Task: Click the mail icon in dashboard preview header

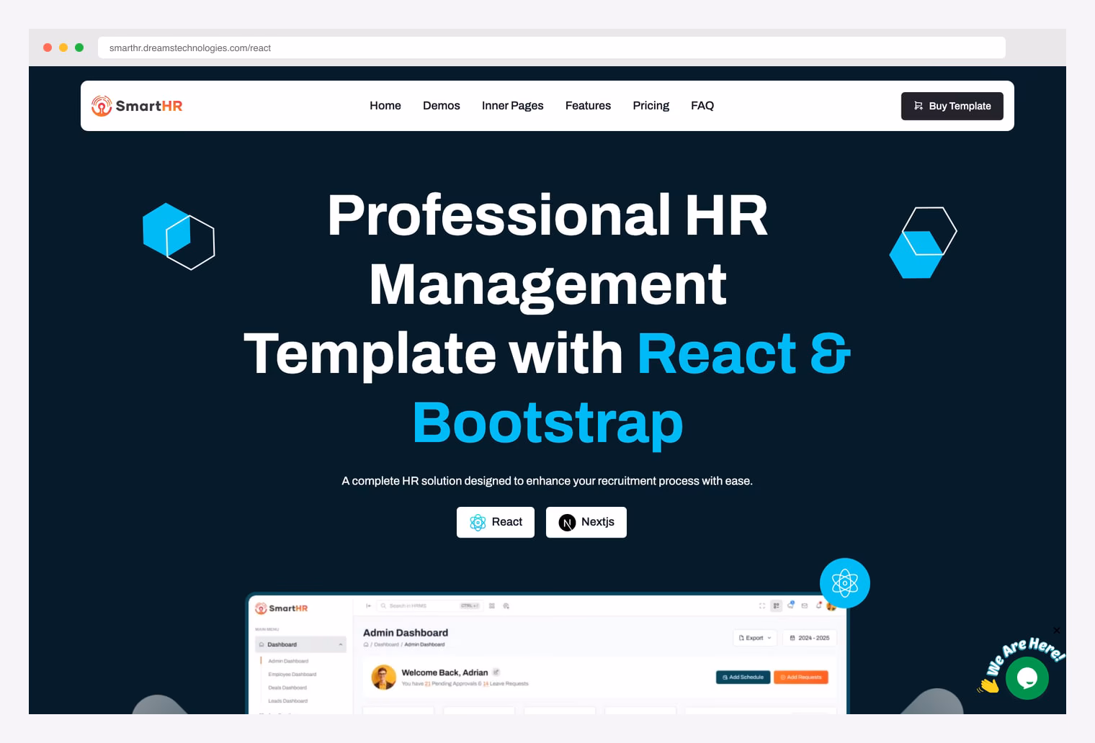Action: (805, 605)
